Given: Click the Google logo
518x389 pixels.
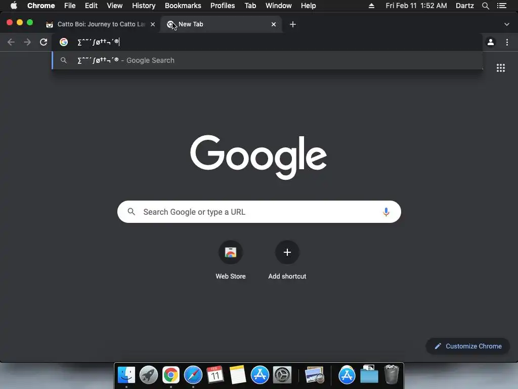Looking at the screenshot, I should 258,157.
